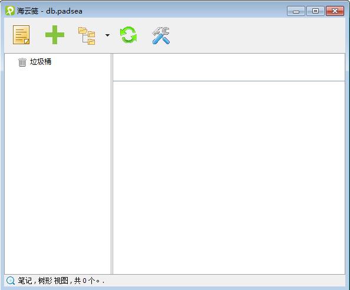Expand the view mode dropdown arrow
Screen dimensions: 350x290
(107, 35)
